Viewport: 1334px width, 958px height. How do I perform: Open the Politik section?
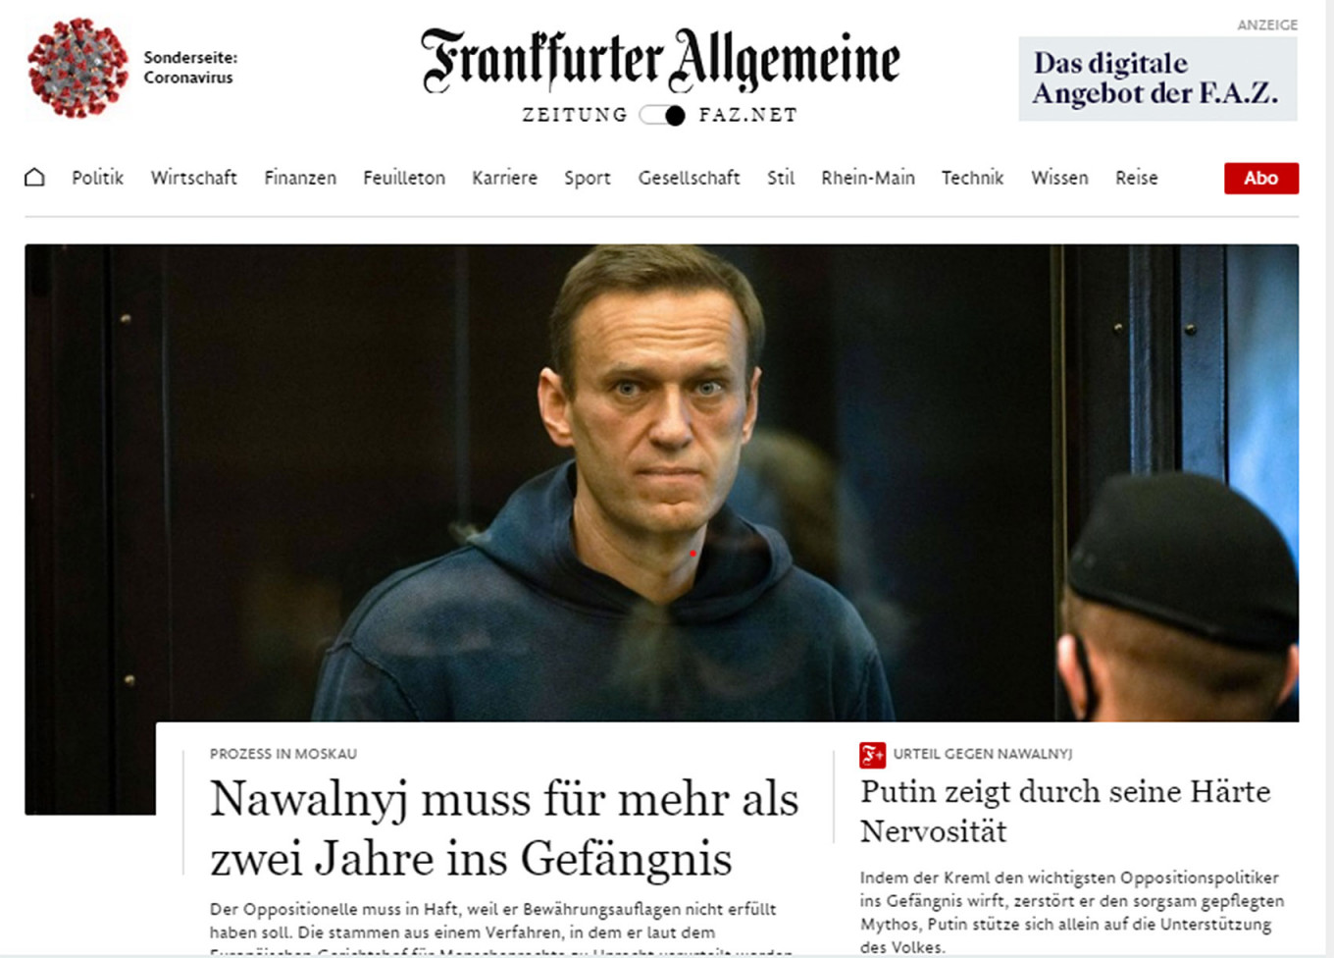(97, 178)
